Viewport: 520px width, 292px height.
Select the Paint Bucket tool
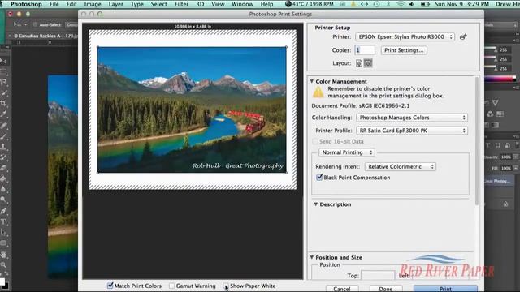[x=3, y=178]
